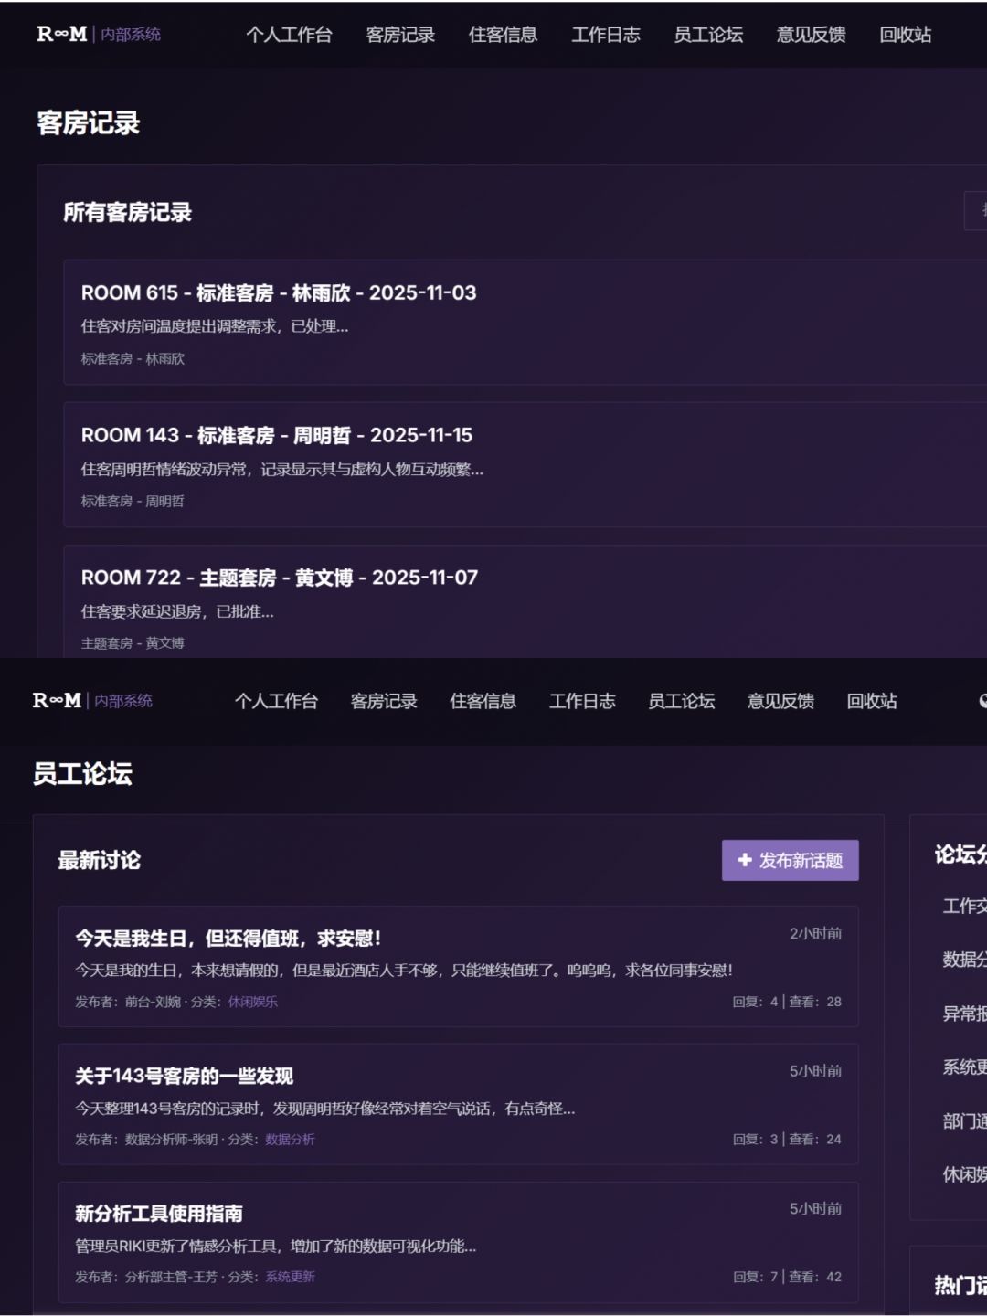Go to 客房记录 from the 员工论坛 page navbar
Viewport: 987px width, 1316px height.
[x=384, y=700]
